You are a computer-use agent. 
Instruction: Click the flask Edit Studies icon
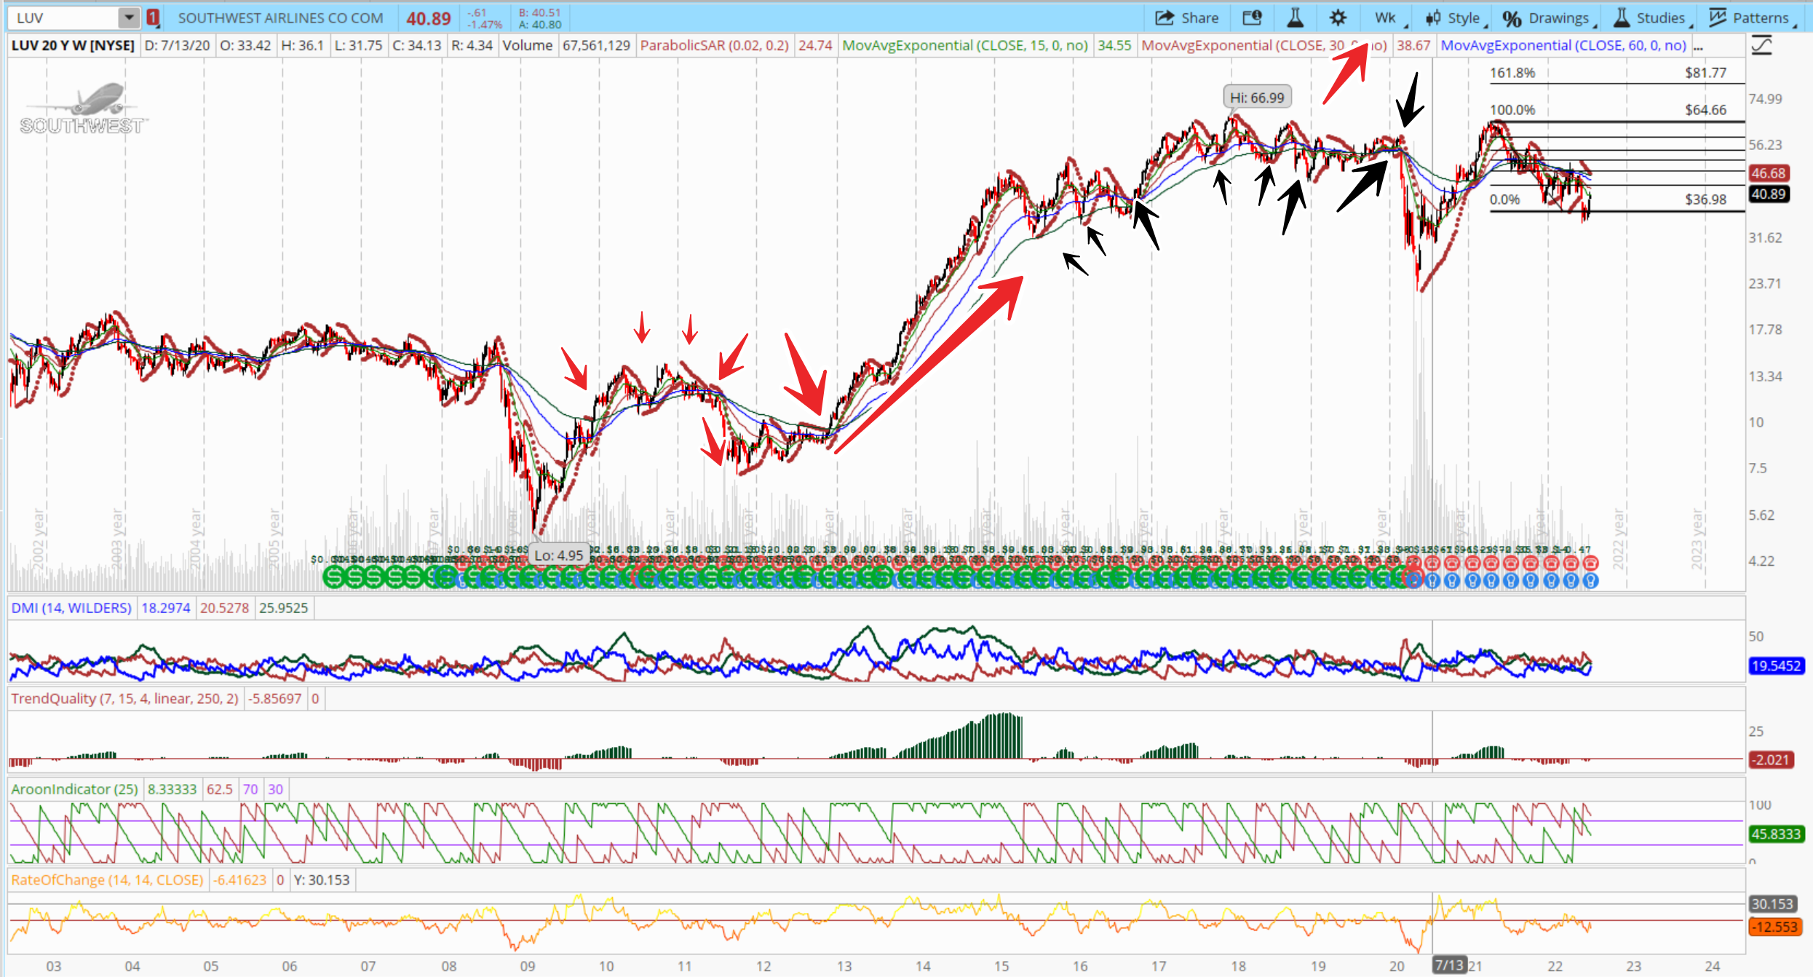point(1295,18)
